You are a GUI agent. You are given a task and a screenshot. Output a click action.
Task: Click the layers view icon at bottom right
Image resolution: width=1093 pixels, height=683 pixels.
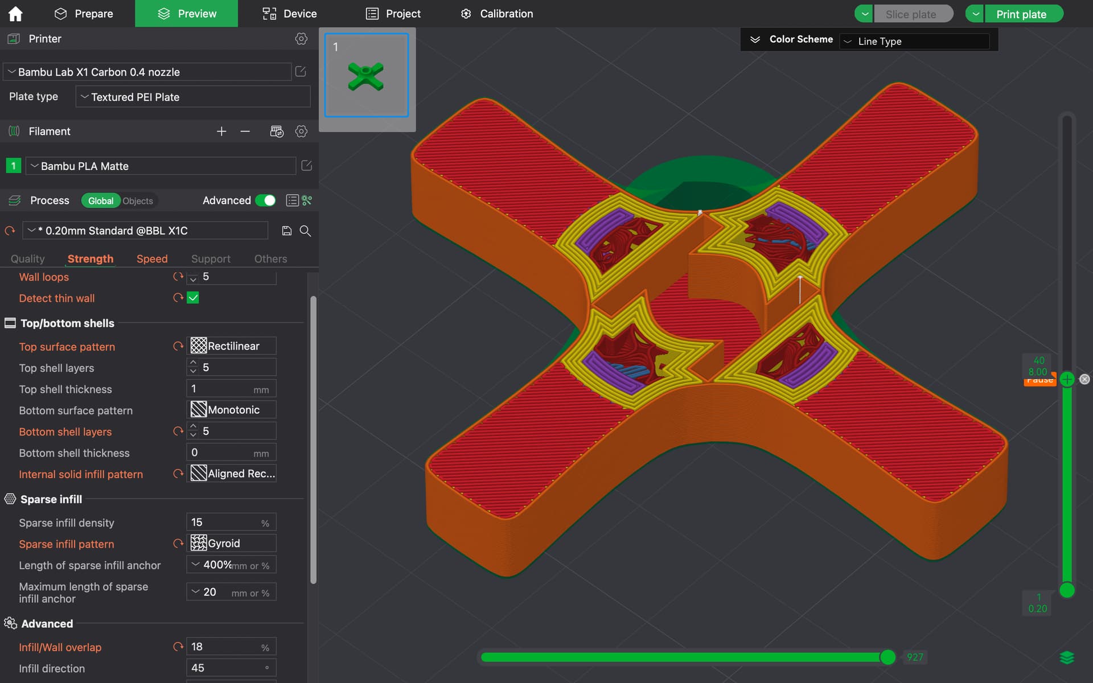[1067, 657]
